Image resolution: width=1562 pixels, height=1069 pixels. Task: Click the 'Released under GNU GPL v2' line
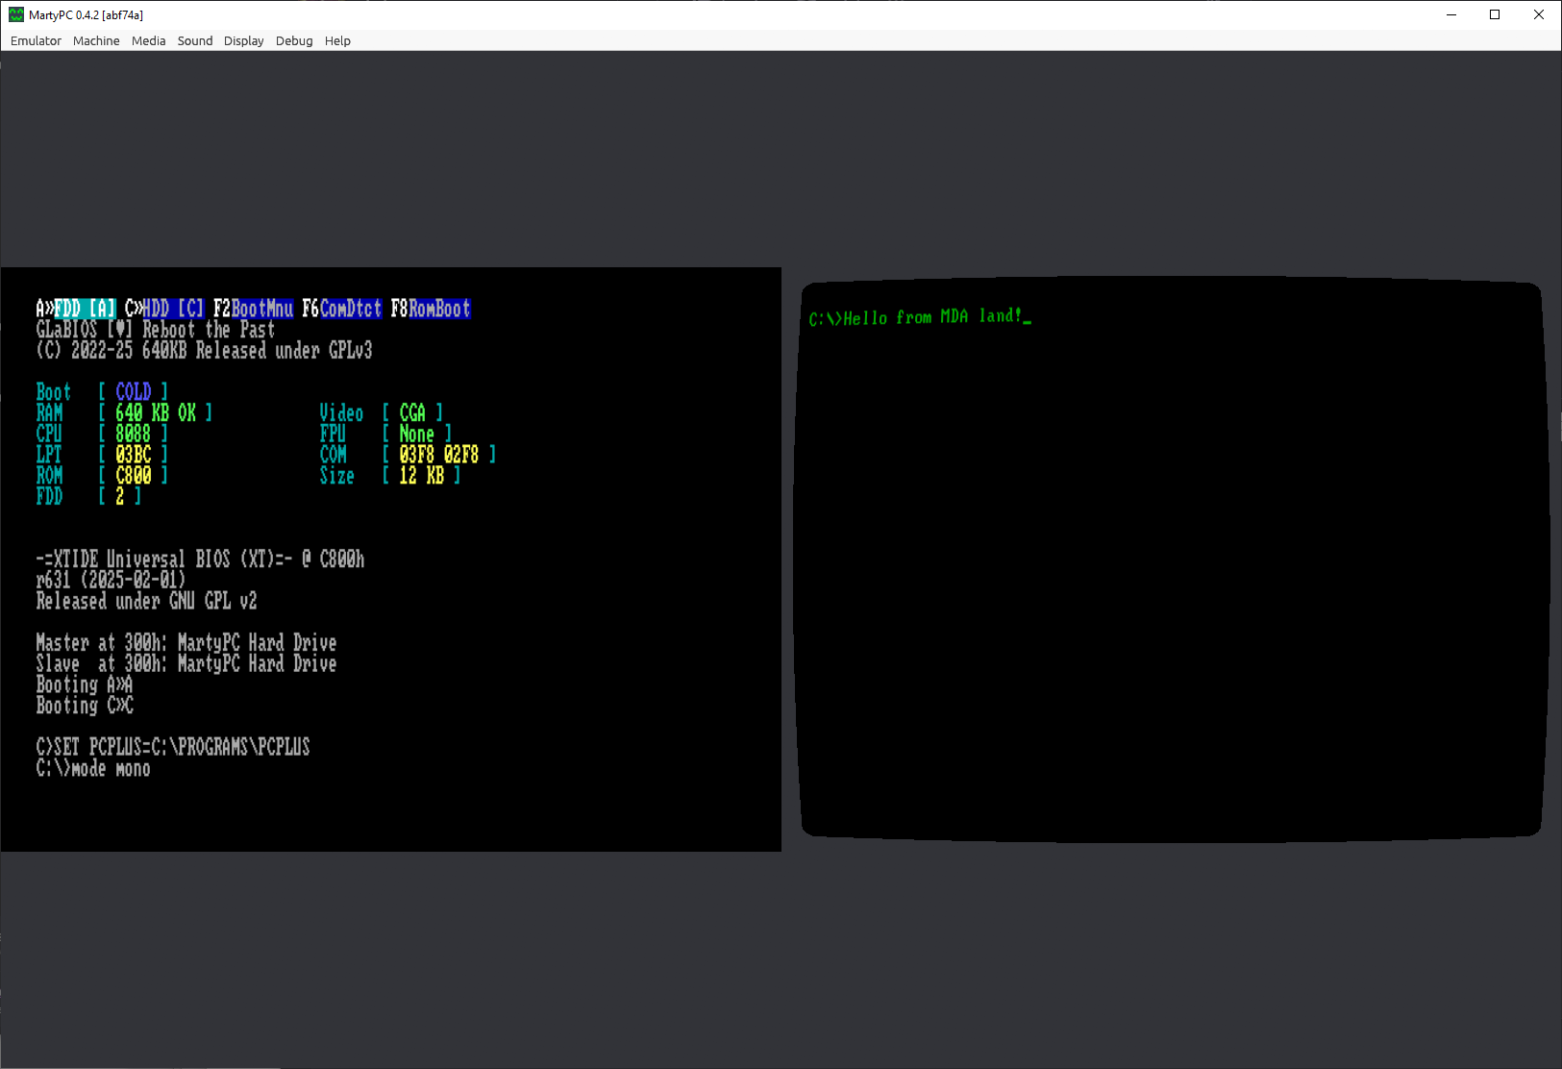coord(146,601)
